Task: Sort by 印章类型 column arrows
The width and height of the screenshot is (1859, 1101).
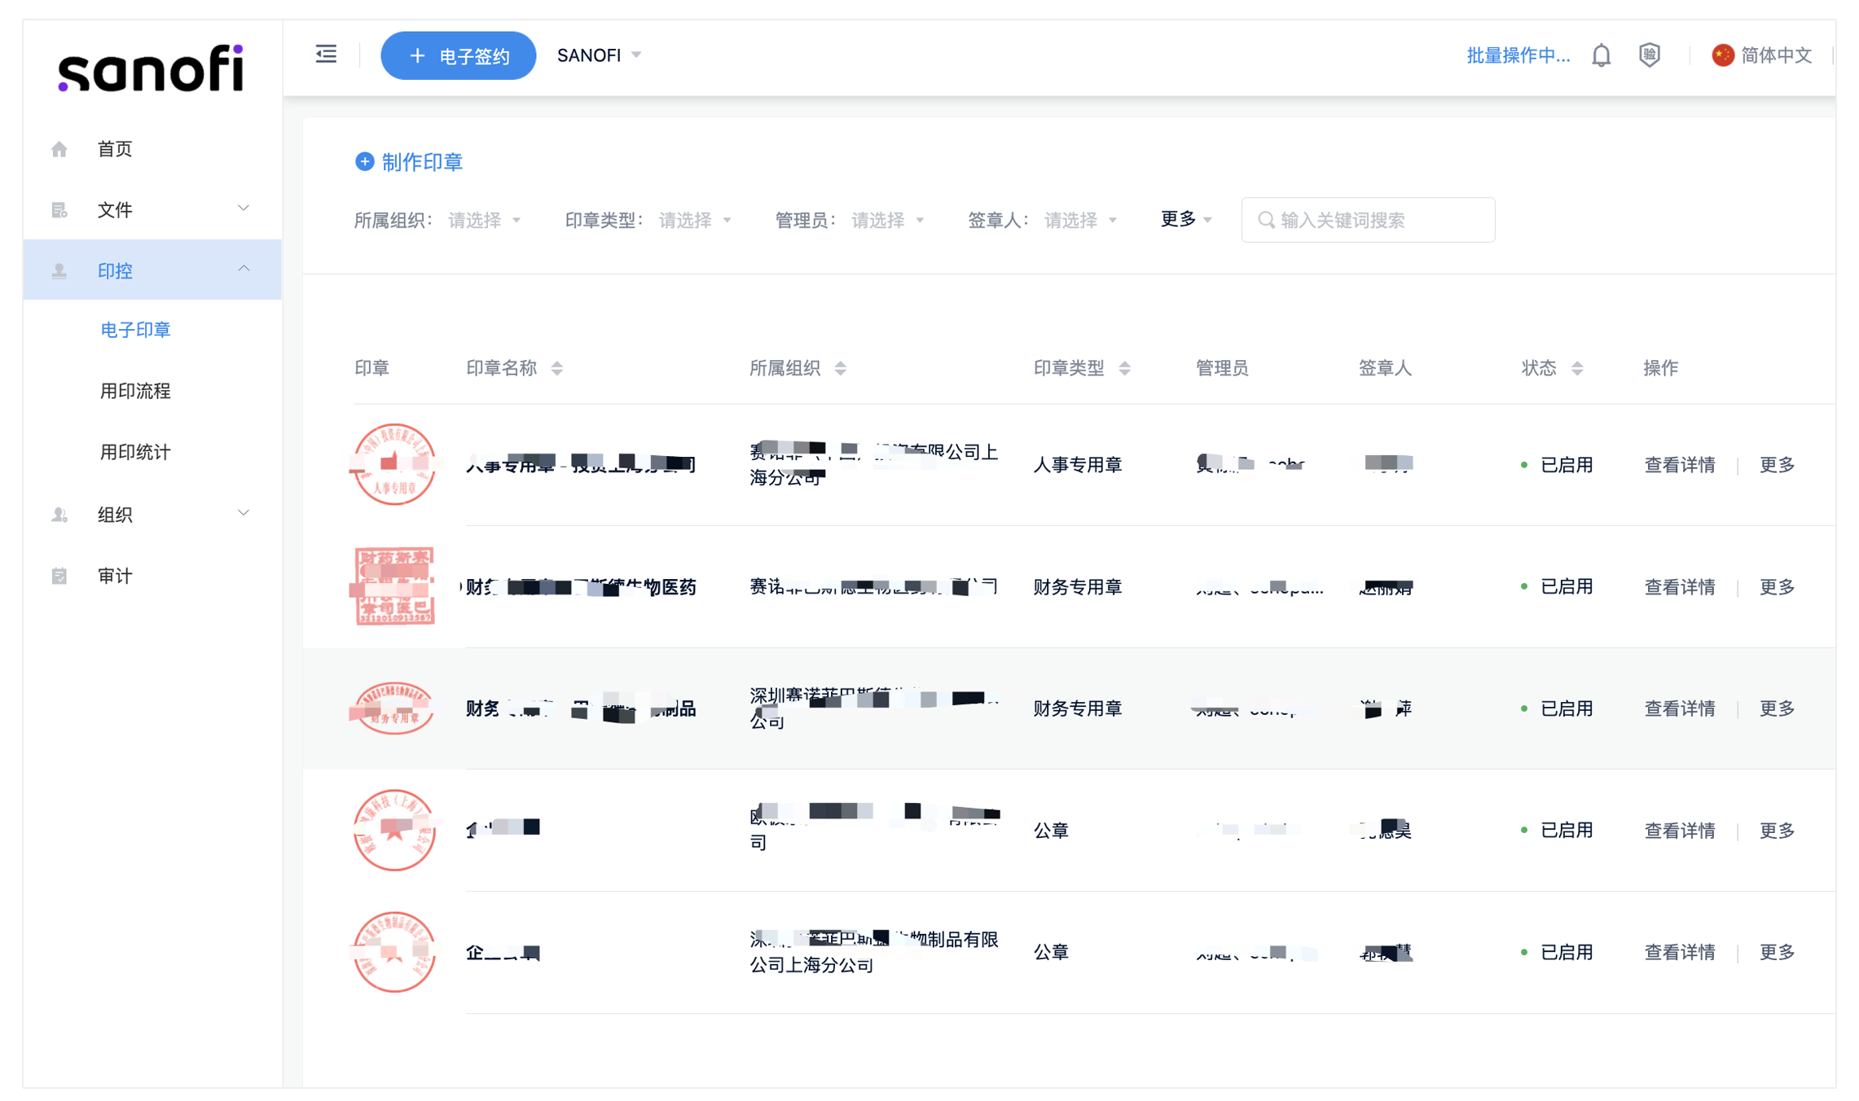Action: click(1125, 369)
